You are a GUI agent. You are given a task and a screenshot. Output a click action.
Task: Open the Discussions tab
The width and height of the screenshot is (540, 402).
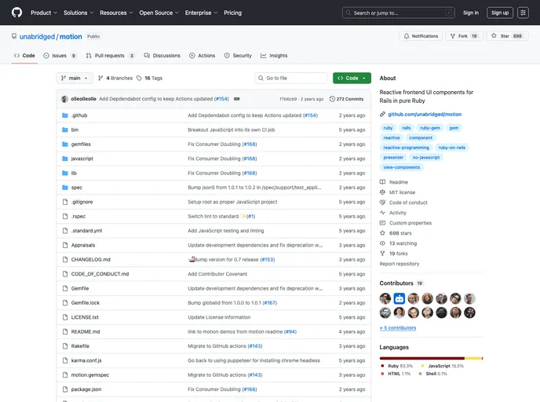click(x=162, y=56)
